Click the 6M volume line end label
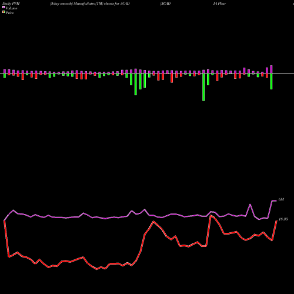Image resolution: width=294 pixels, height=294 pixels. point(281,199)
